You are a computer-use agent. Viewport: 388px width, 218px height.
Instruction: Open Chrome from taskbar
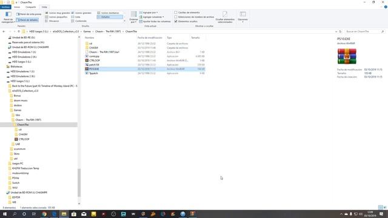pos(44,214)
